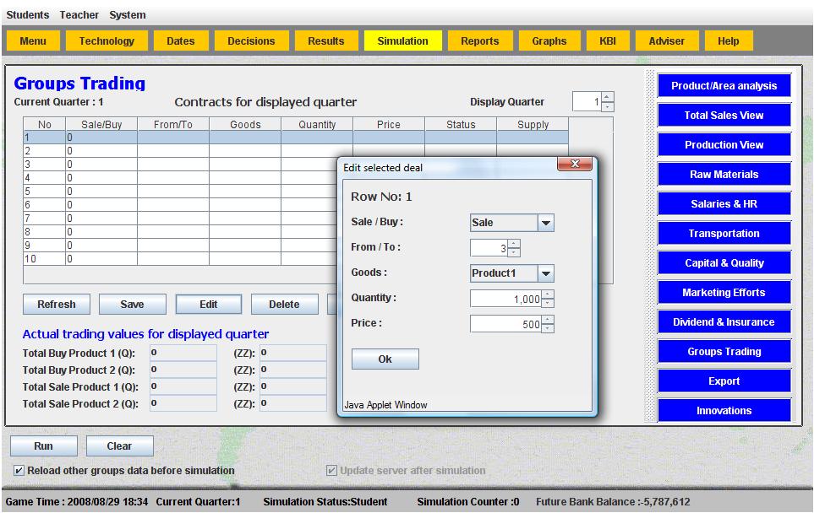814x513 pixels.
Task: Click the Clear button
Action: [119, 445]
